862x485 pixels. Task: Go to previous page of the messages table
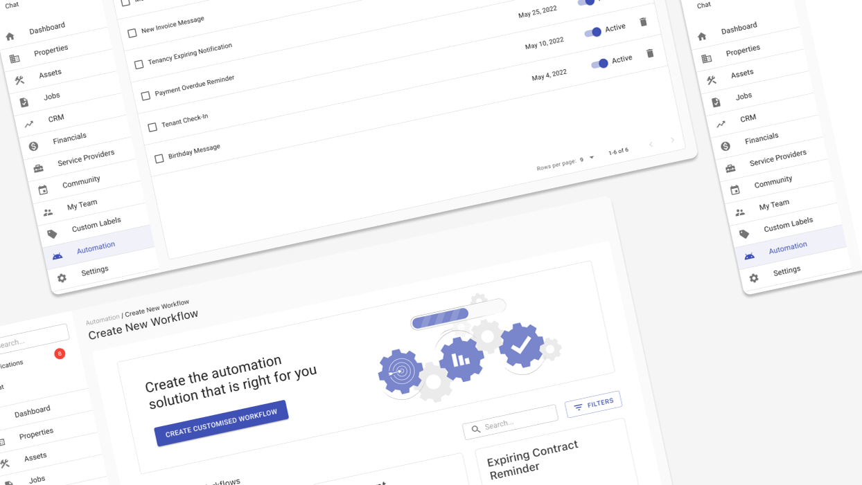[x=651, y=144]
